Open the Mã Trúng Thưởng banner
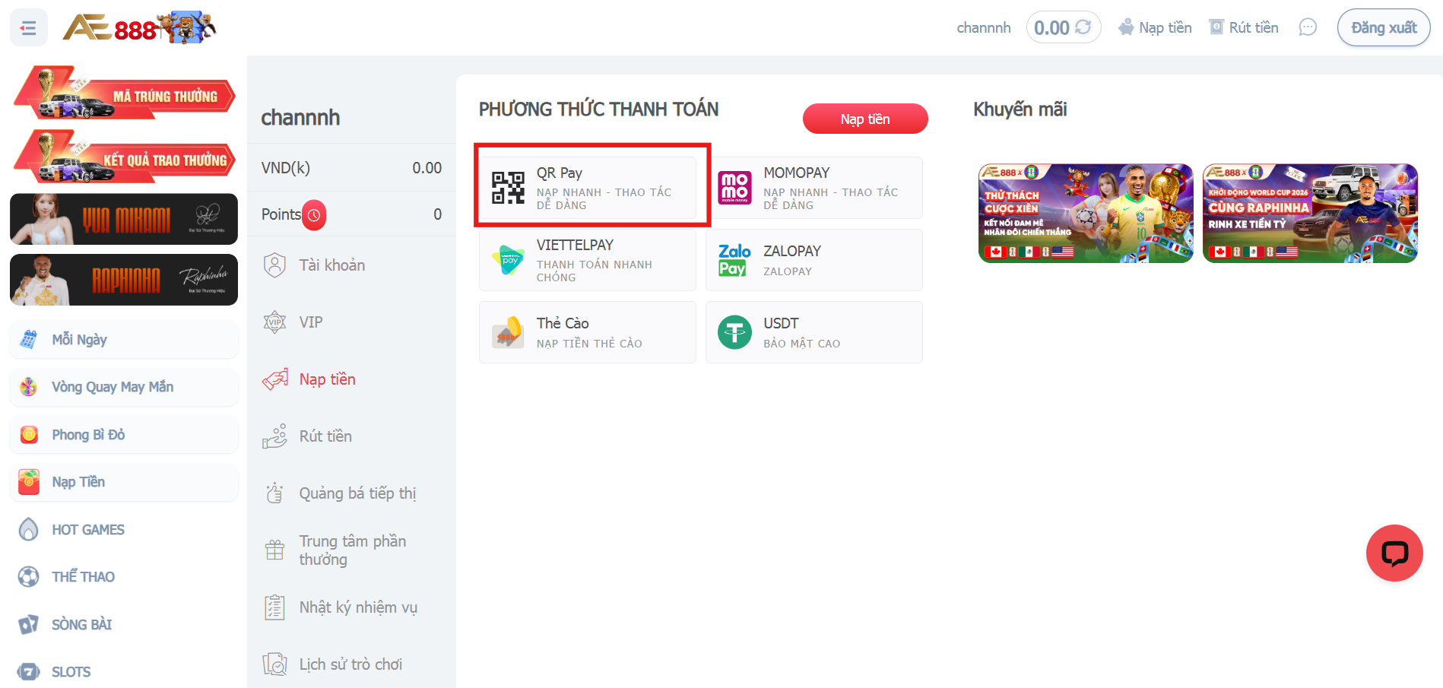1443x688 pixels. click(124, 93)
